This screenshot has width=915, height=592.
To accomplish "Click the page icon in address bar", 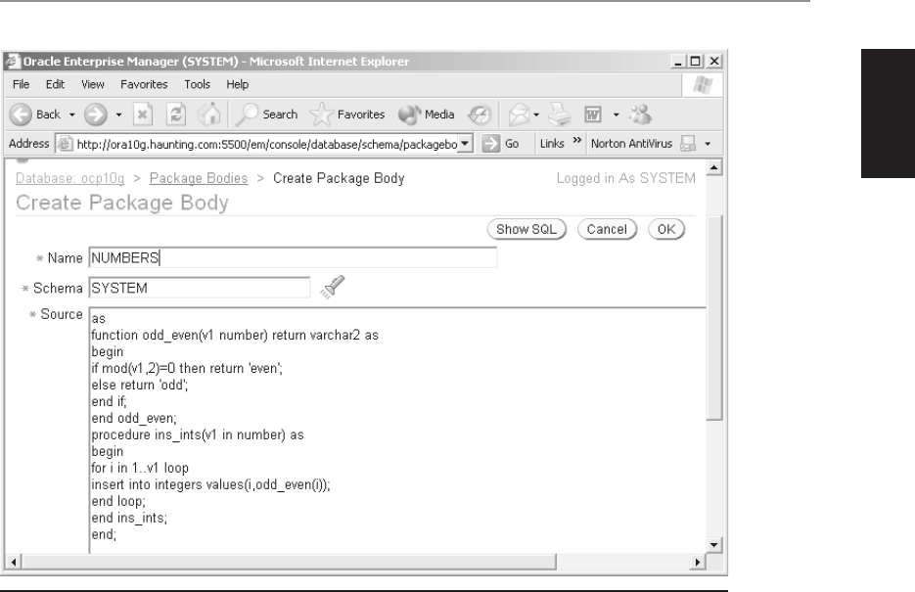I will point(65,144).
